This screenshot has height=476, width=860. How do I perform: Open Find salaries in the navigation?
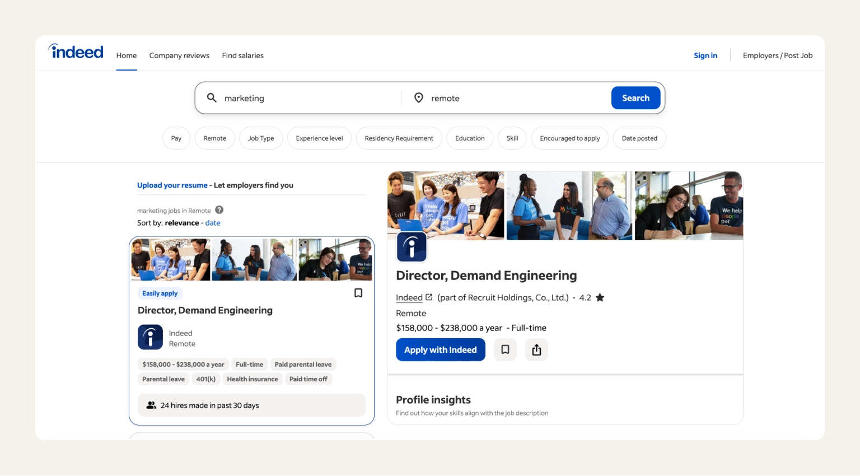coord(242,55)
